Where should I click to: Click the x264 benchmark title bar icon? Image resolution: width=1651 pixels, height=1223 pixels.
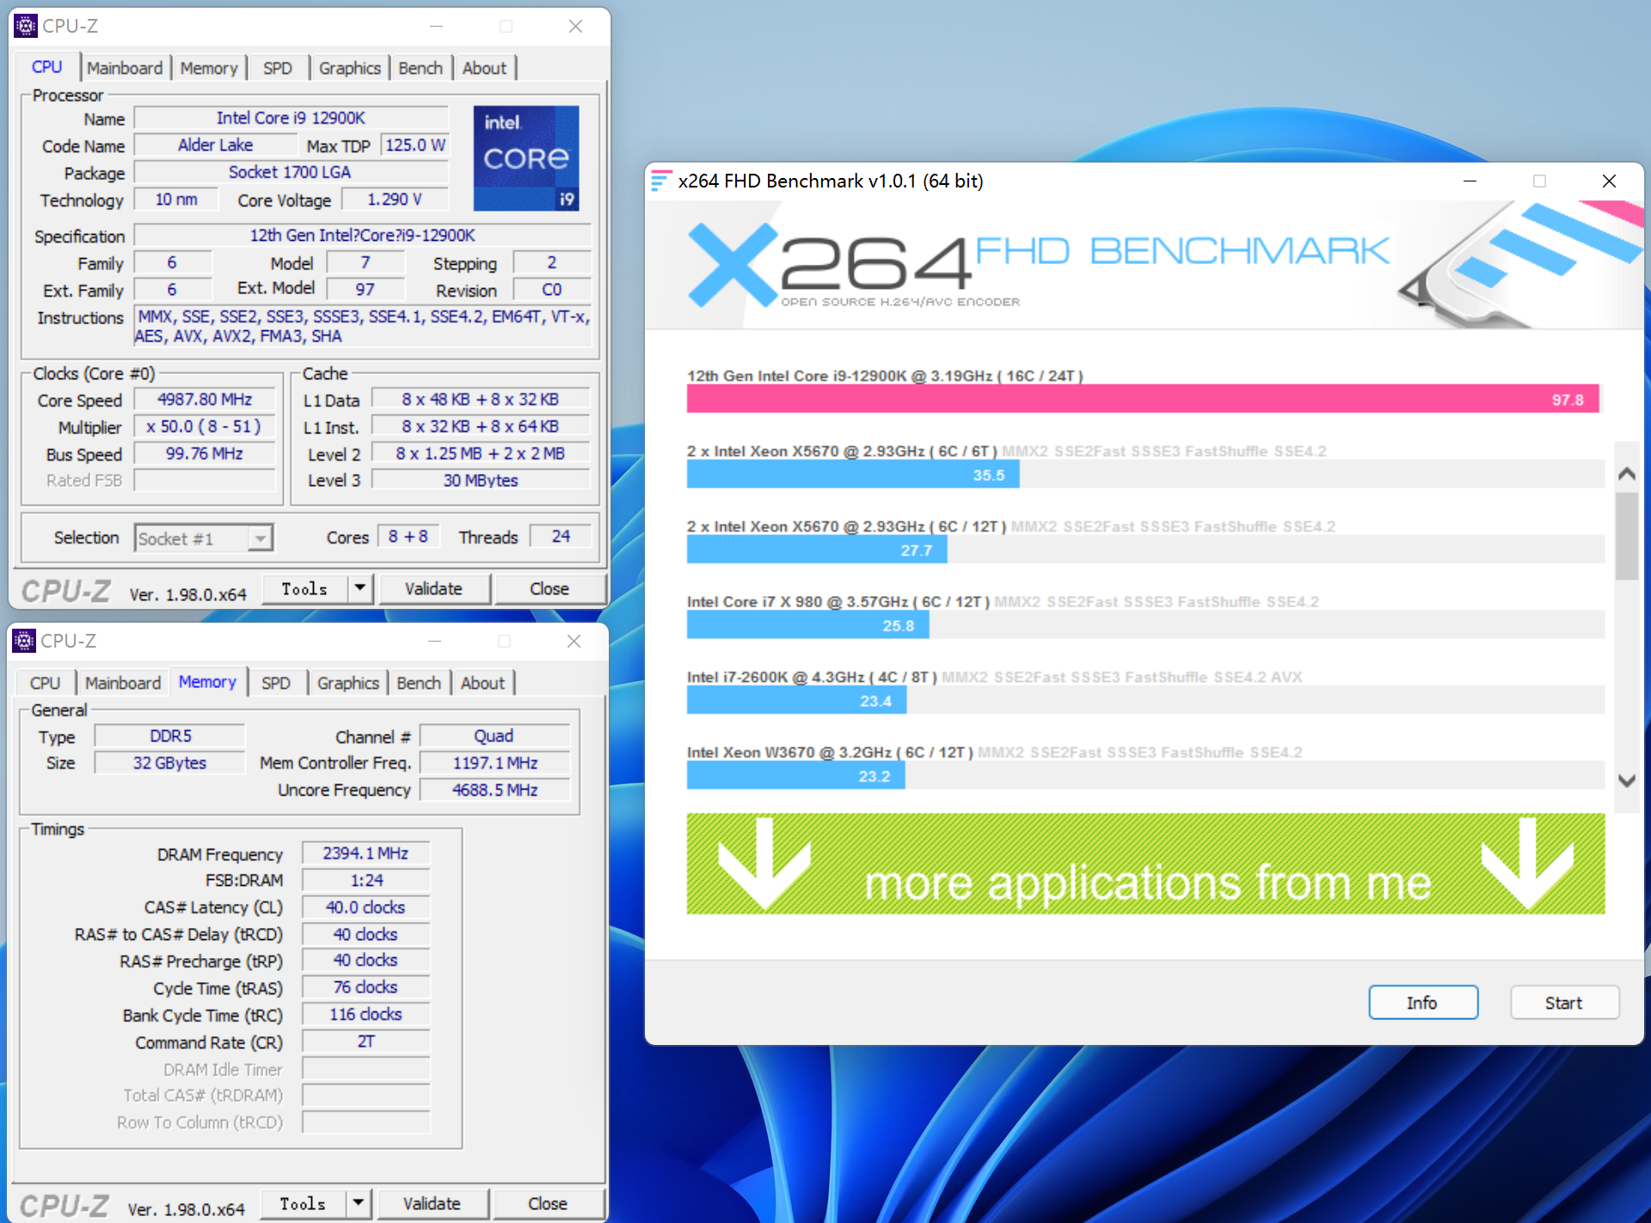[x=660, y=181]
